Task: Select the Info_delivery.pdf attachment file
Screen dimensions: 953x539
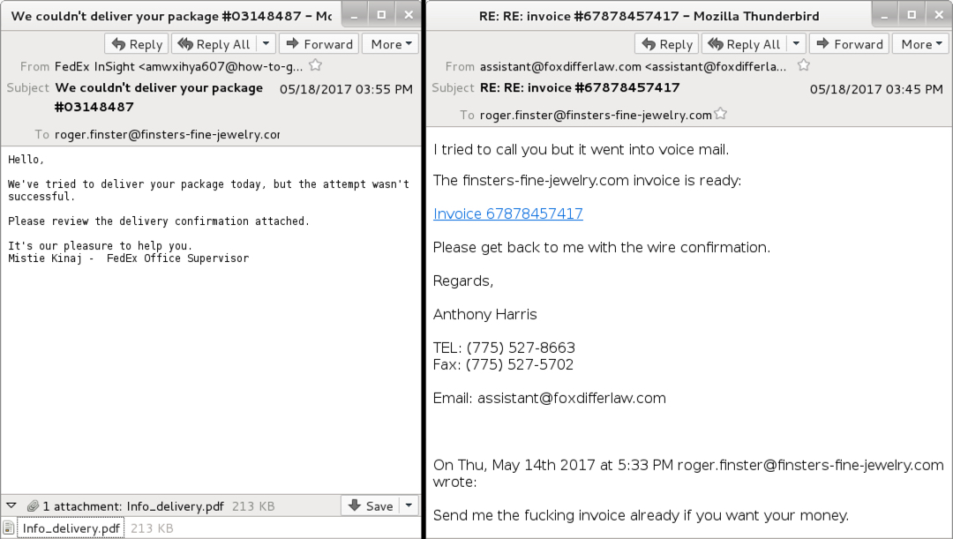Action: pyautogui.click(x=71, y=528)
